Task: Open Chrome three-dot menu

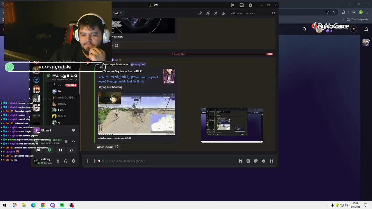Action: click(x=367, y=12)
